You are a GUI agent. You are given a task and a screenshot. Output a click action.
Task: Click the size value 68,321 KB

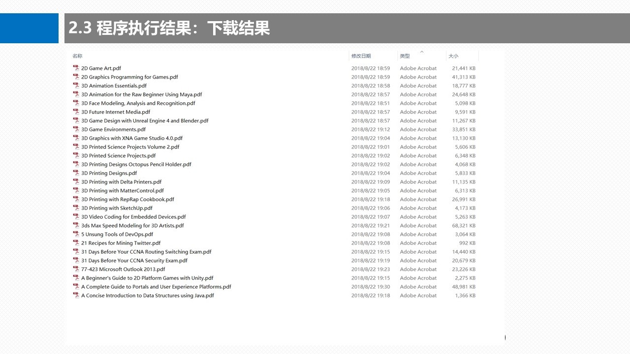(464, 225)
